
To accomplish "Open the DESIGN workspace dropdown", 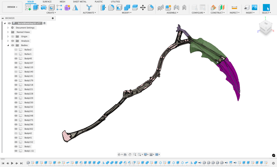I will 12,7.
